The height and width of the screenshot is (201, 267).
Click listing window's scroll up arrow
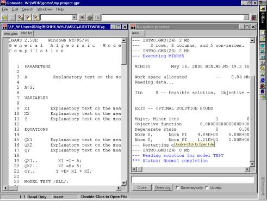click(124, 40)
